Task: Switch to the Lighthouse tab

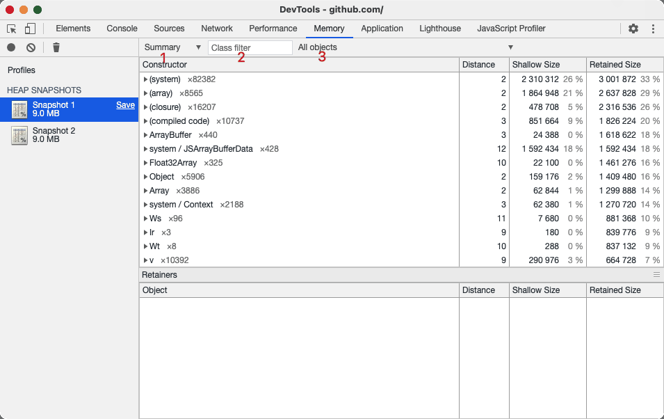Action: (x=440, y=29)
